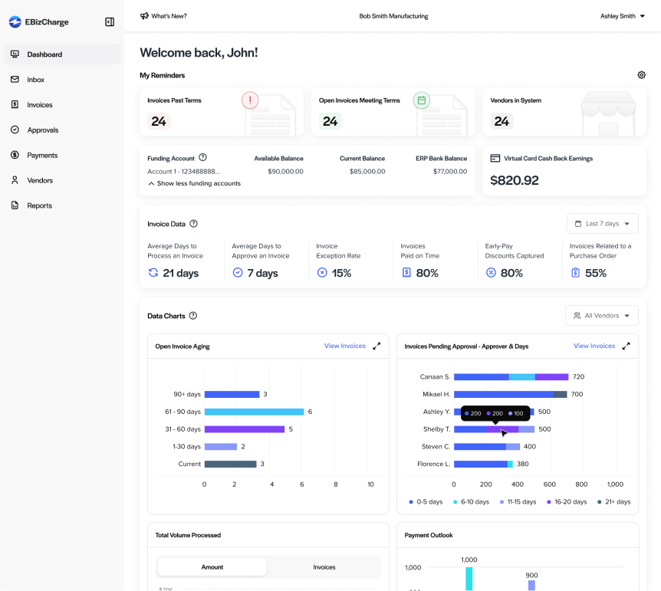Click the Invoice Data help icon
This screenshot has width=661, height=591.
coord(193,224)
